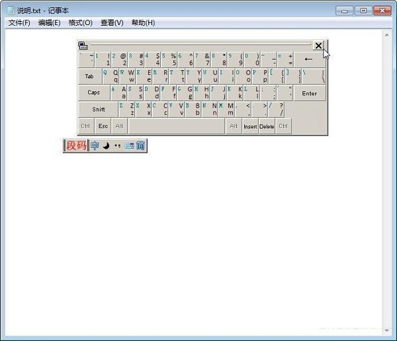Toggle punctuation mode in IME bar
Viewport: 397px width, 341px height.
point(117,145)
